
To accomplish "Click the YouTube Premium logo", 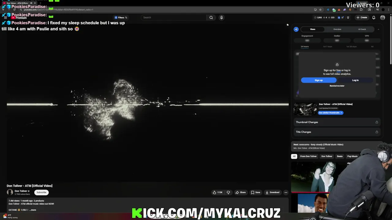I will [x=19, y=18].
